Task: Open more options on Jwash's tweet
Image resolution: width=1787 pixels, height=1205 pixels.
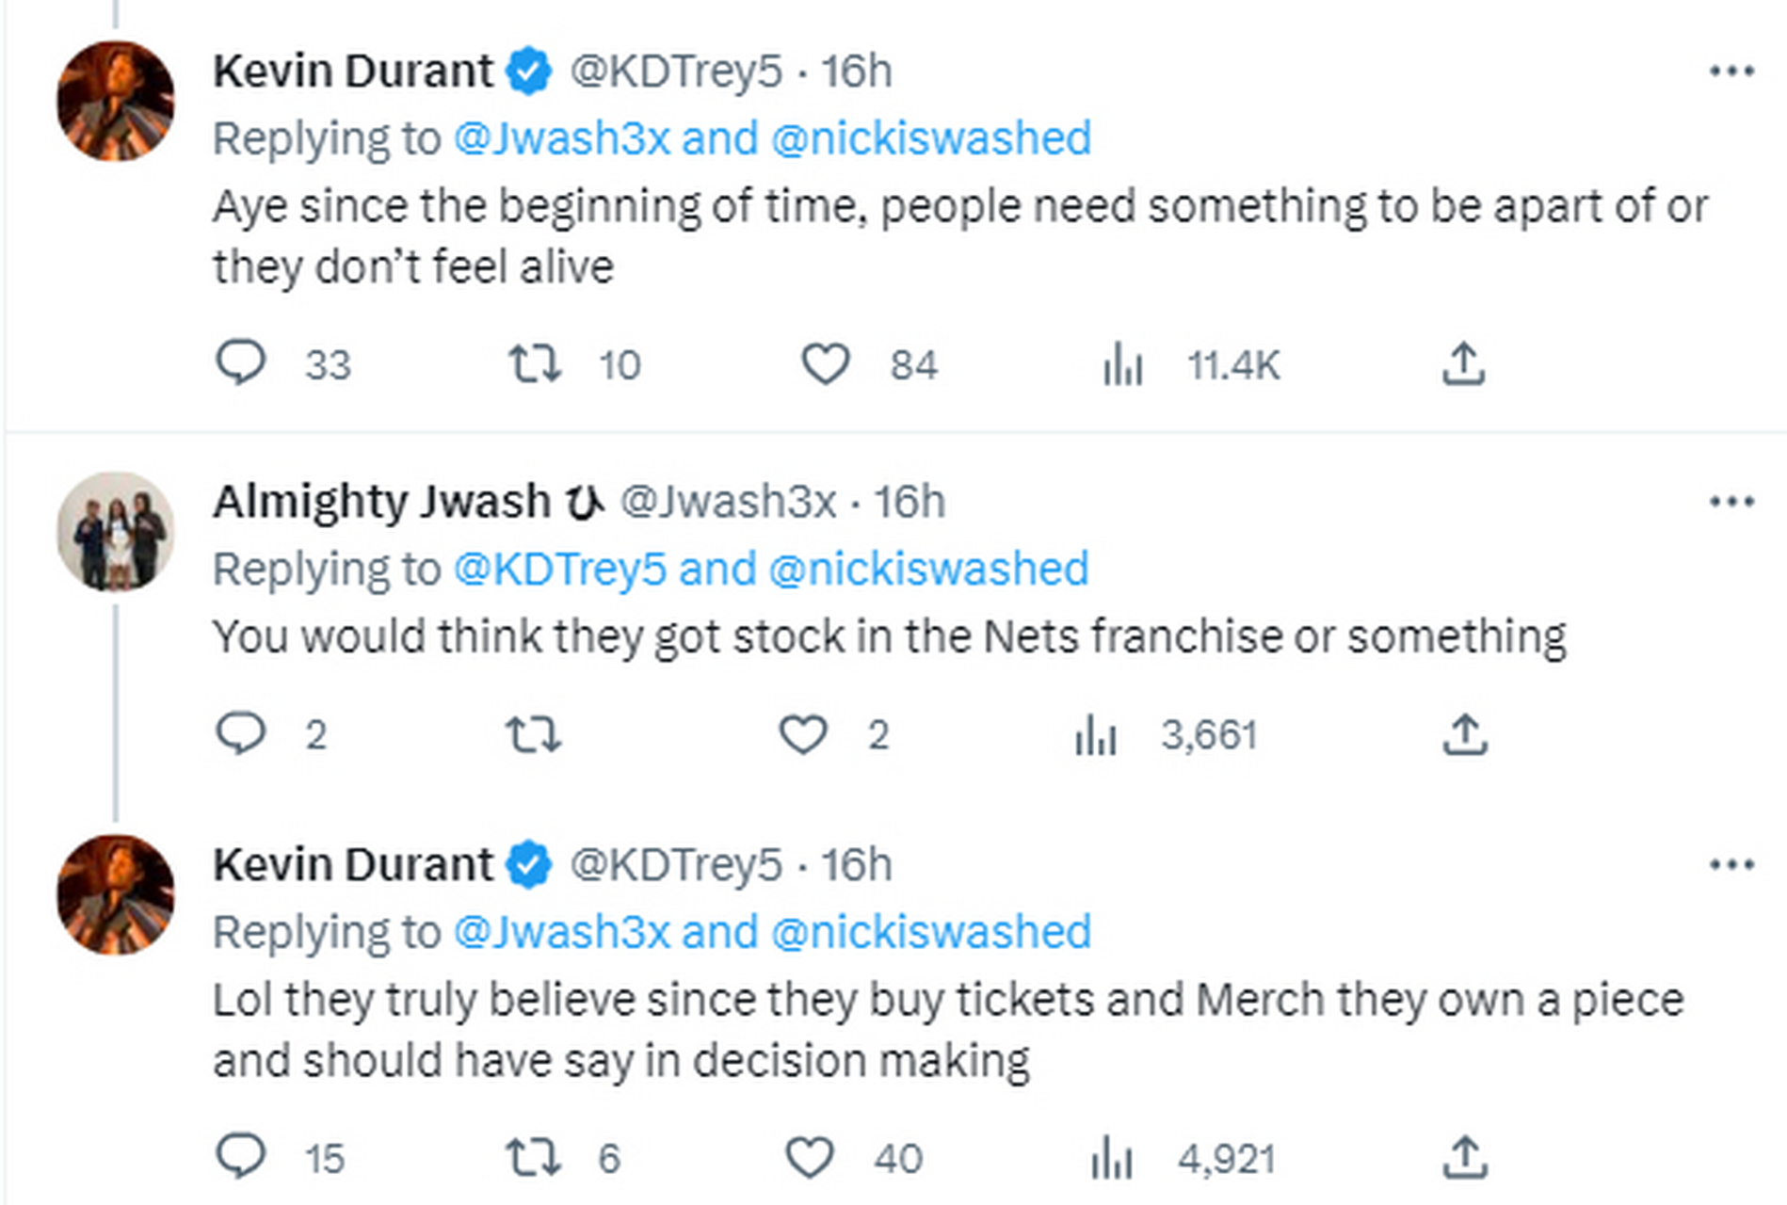Action: click(x=1731, y=501)
